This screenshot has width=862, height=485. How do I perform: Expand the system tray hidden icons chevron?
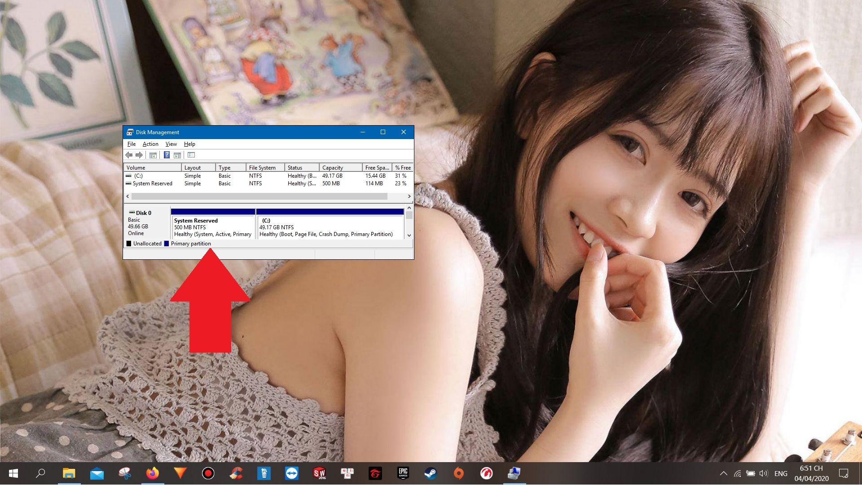(x=724, y=473)
